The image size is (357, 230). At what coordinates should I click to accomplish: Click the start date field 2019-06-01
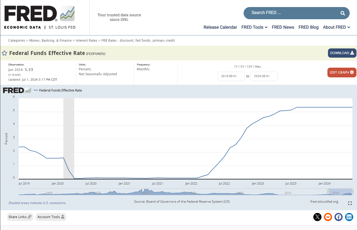[x=231, y=76]
